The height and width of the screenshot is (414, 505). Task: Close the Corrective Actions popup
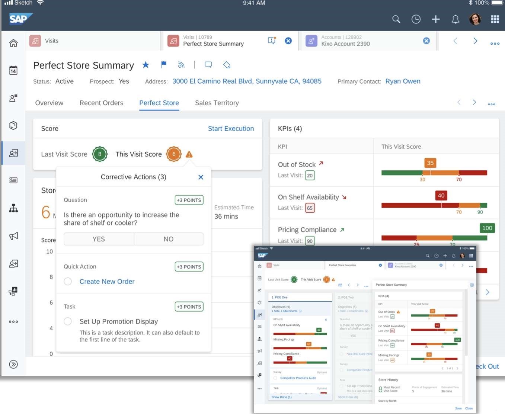pos(201,177)
